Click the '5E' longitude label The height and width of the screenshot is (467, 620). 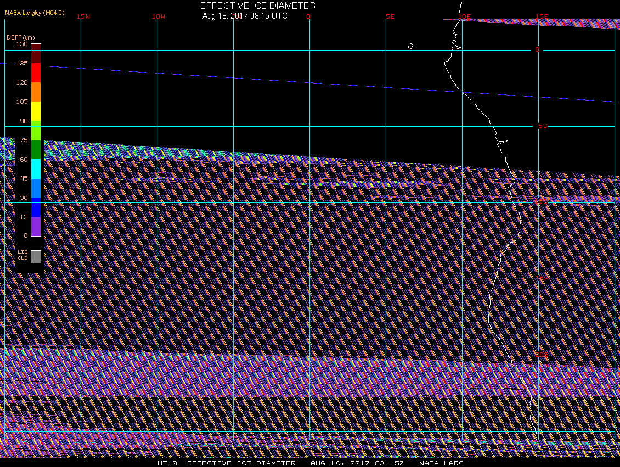click(390, 16)
